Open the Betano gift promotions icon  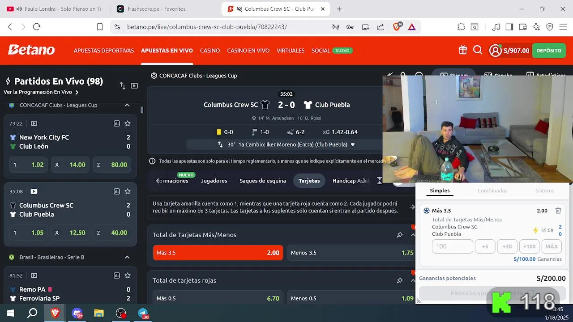463,51
